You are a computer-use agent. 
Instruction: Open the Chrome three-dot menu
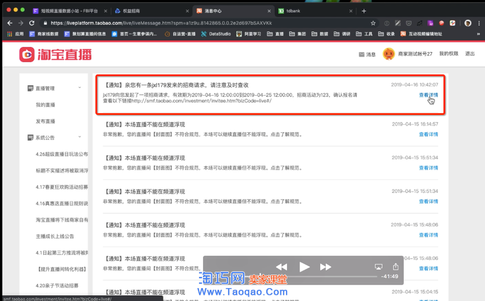(x=479, y=23)
